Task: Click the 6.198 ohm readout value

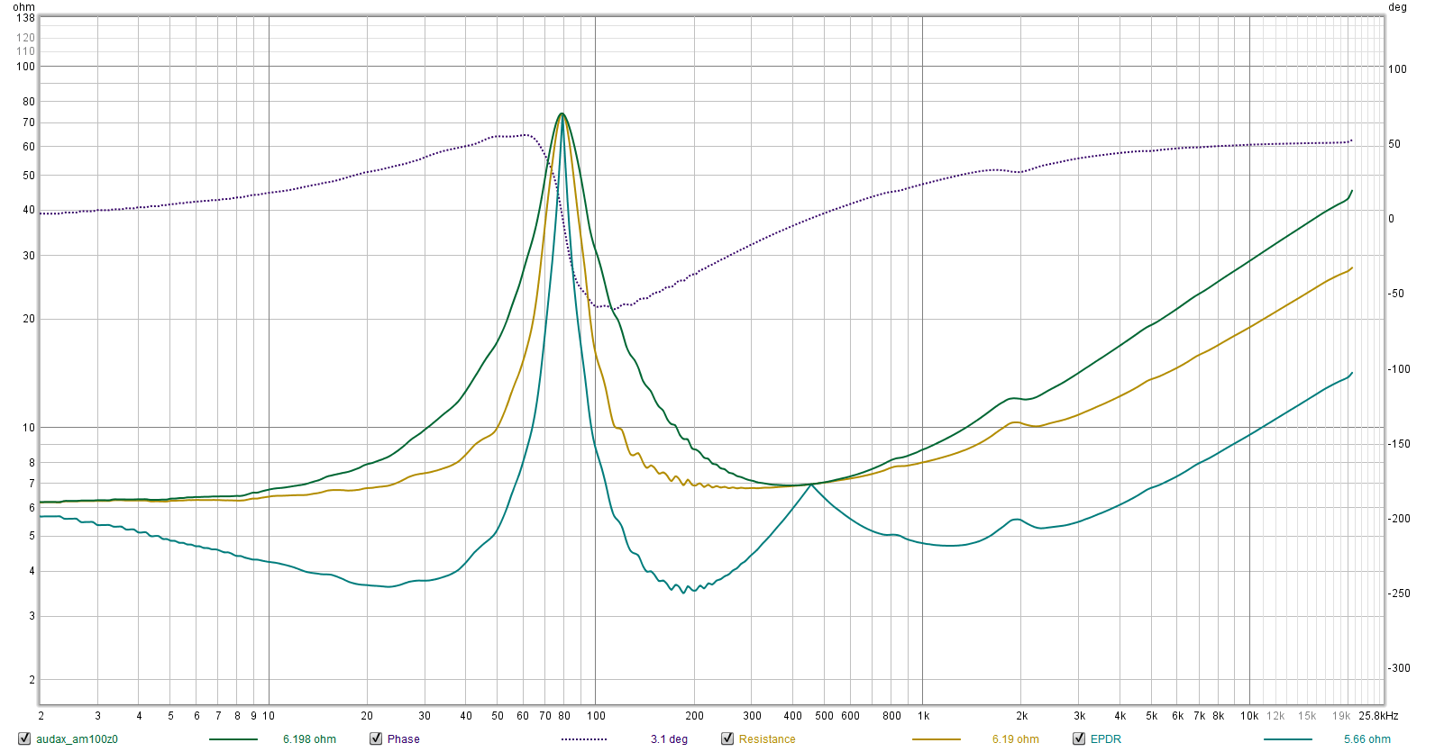Action: [x=309, y=739]
